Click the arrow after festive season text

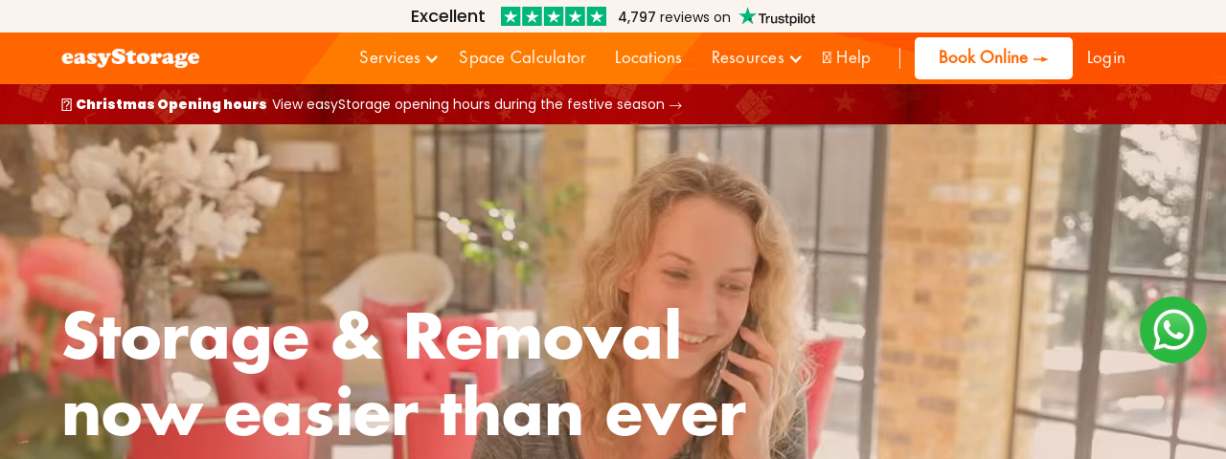point(675,105)
